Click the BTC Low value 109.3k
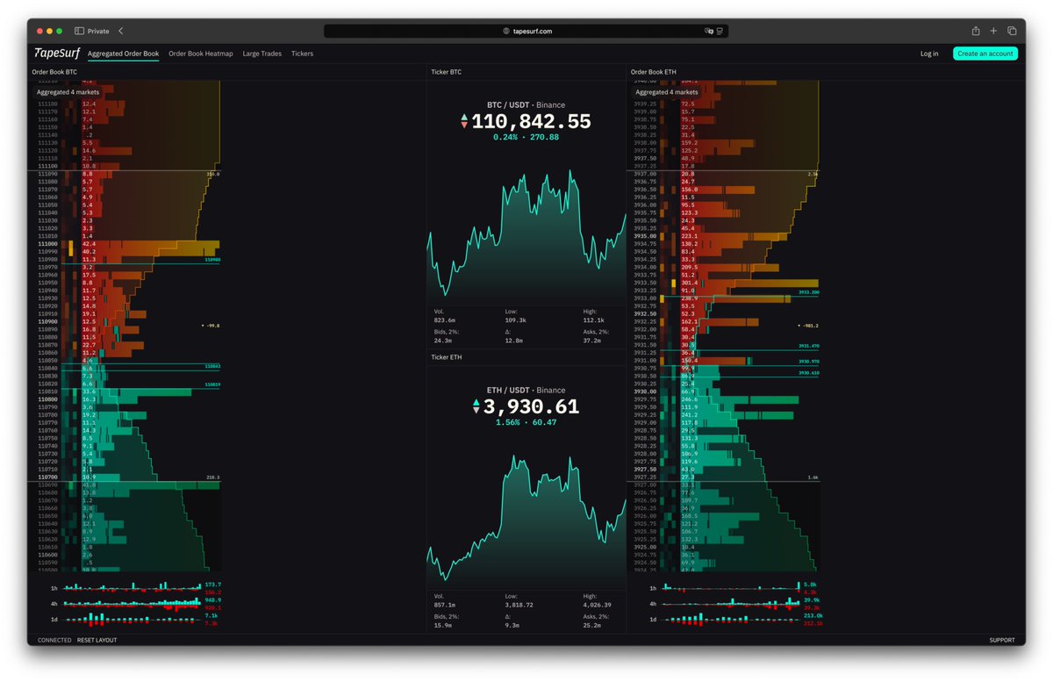 517,320
